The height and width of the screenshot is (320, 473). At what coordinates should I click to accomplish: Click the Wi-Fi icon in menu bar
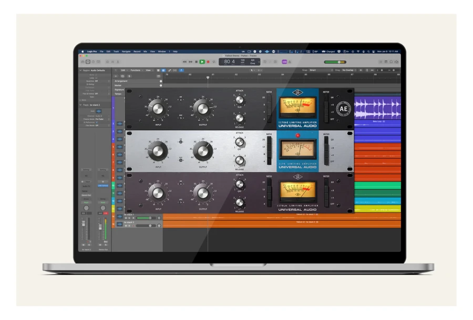(358, 51)
